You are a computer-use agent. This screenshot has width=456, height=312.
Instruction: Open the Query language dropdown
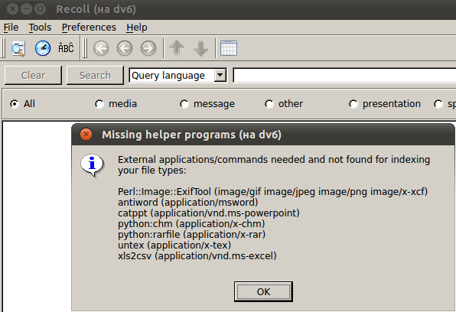(178, 76)
